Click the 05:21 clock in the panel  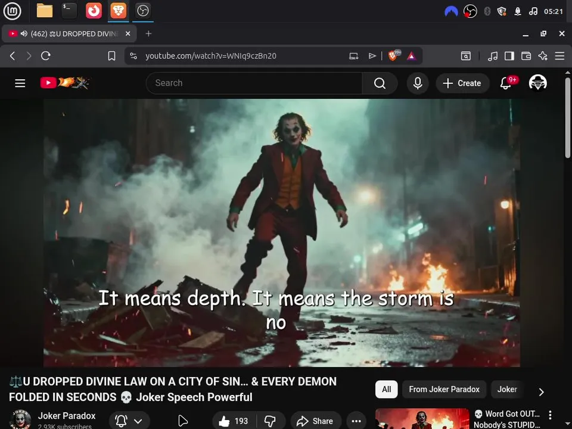click(x=554, y=12)
